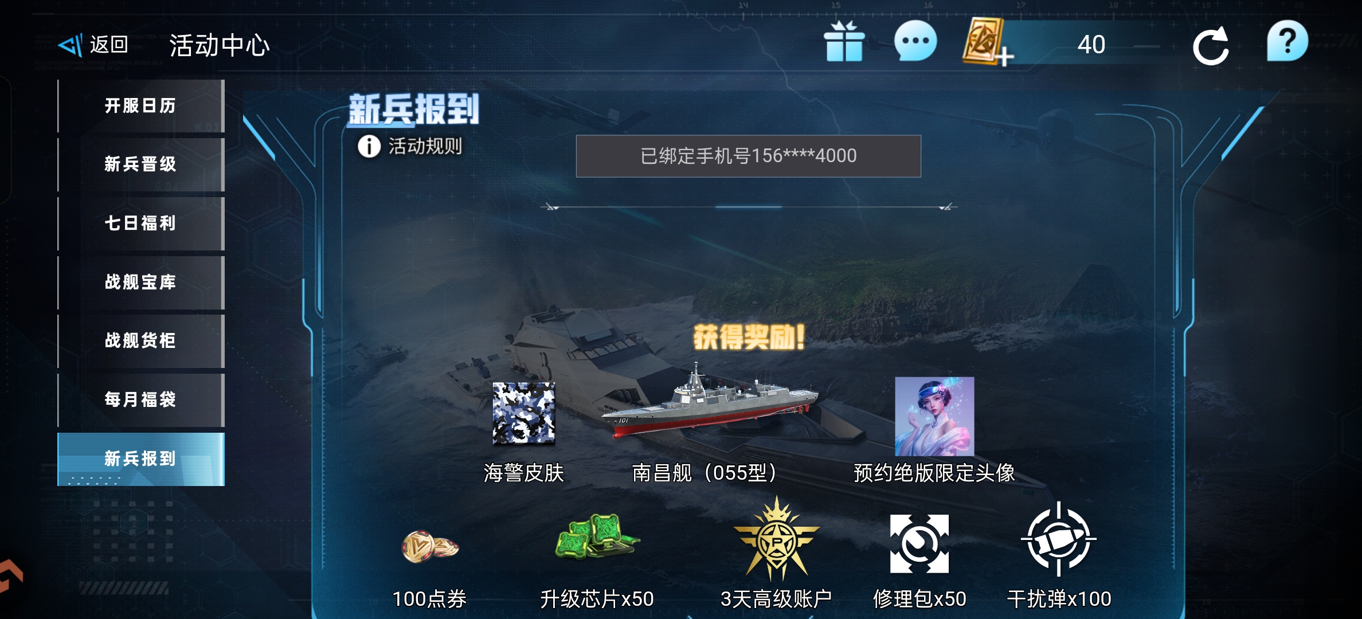Screen dimensions: 1362x619
Task: Select the 修理包x50 wrench icon
Action: (919, 543)
